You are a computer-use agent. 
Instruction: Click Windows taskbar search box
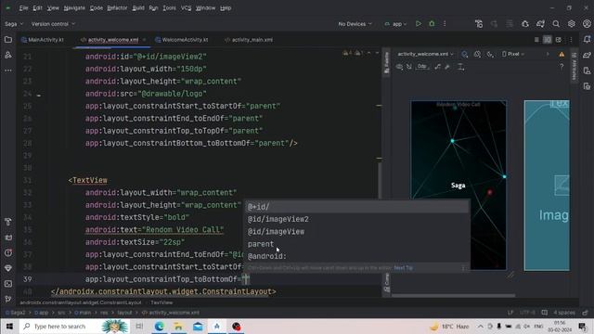pos(74,326)
